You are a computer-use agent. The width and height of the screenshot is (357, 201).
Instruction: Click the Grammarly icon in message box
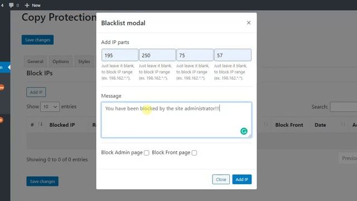[x=244, y=131]
